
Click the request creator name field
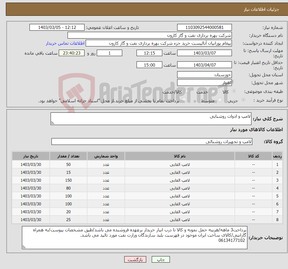[x=159, y=43]
